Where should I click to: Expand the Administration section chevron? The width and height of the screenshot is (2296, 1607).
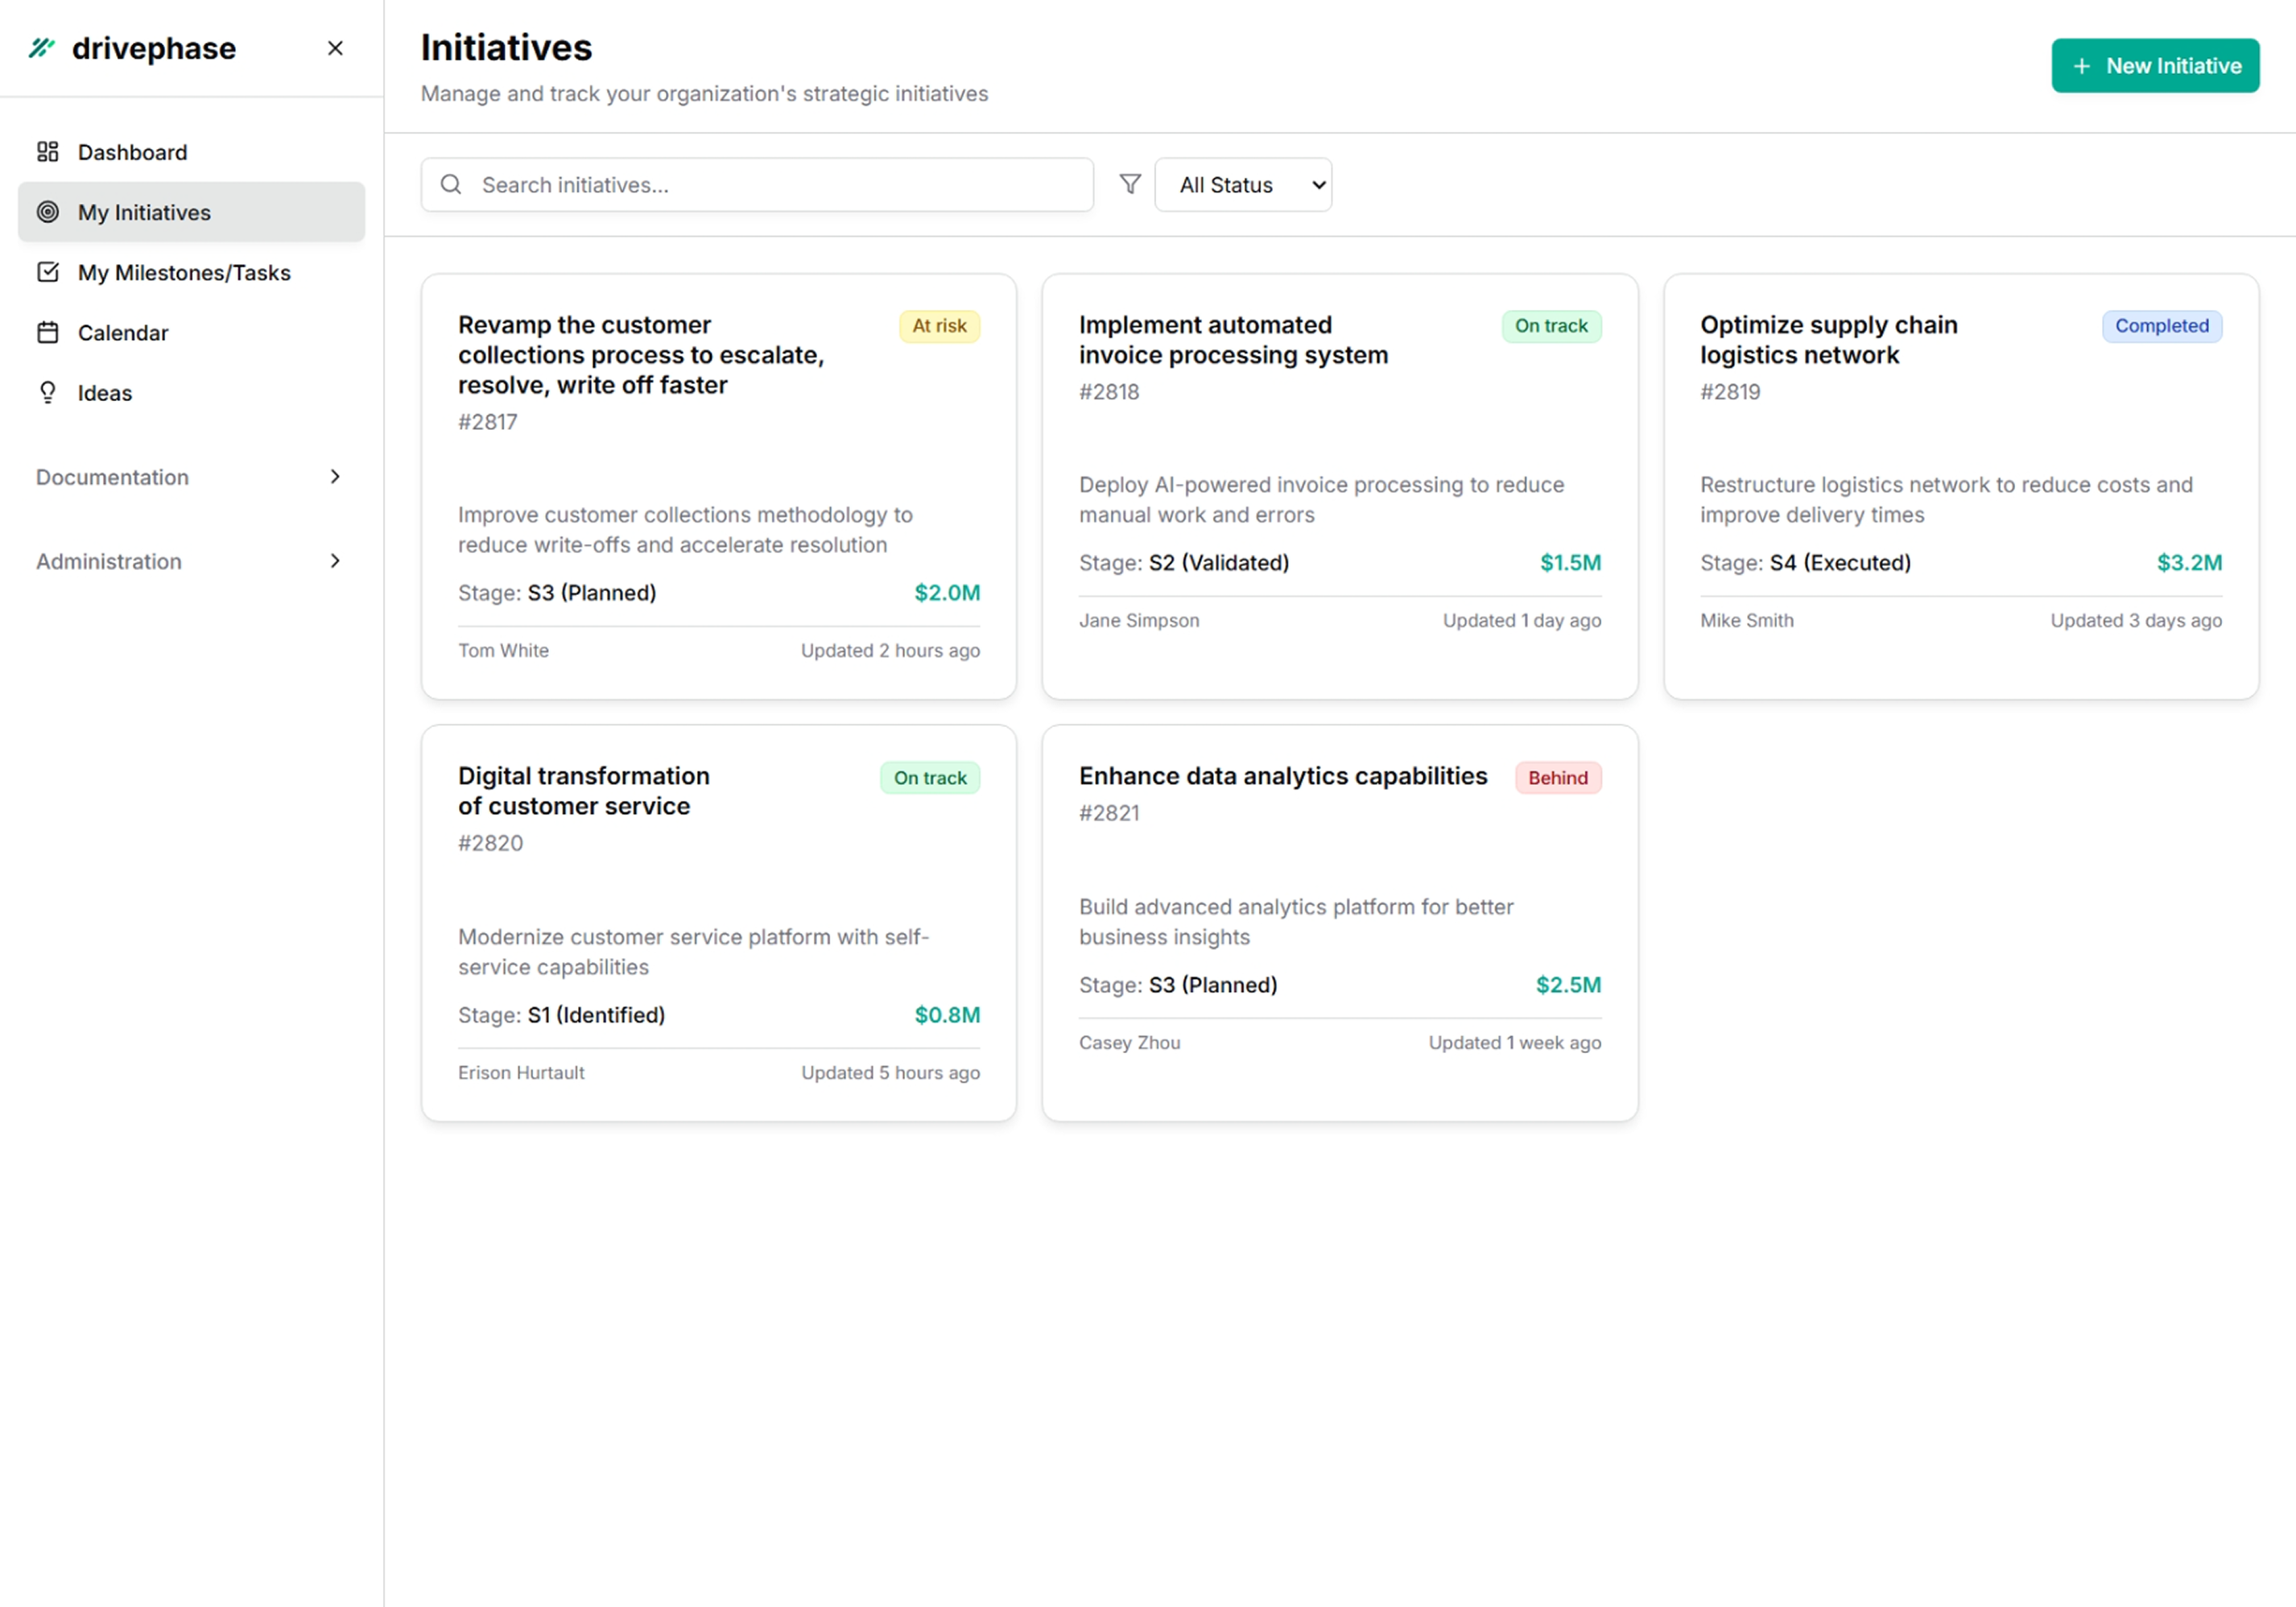pyautogui.click(x=335, y=561)
